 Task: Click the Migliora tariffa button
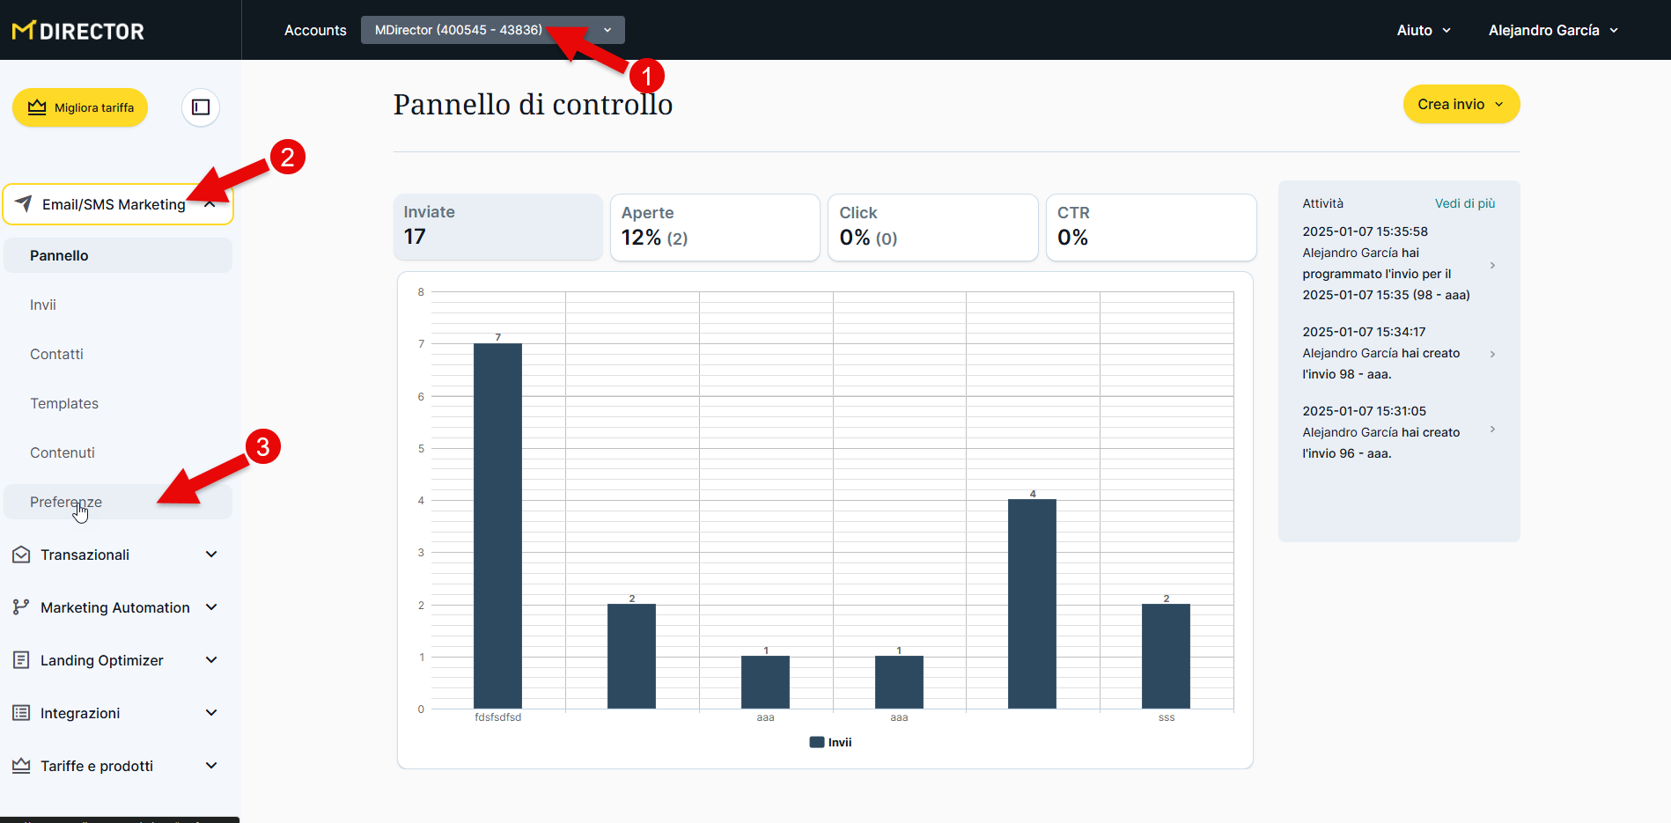[x=80, y=107]
